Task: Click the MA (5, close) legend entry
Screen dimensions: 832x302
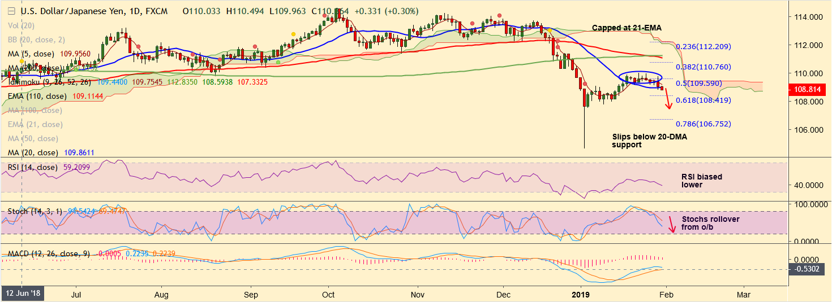Action: point(31,54)
